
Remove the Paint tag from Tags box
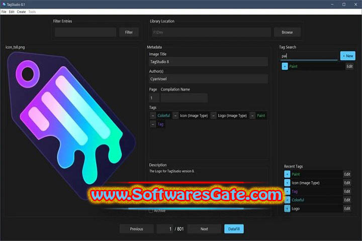pos(252,115)
